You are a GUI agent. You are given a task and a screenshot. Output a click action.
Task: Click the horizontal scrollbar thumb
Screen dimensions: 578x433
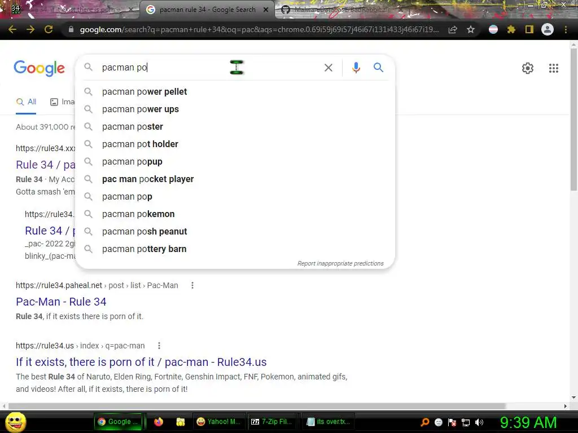point(257,406)
